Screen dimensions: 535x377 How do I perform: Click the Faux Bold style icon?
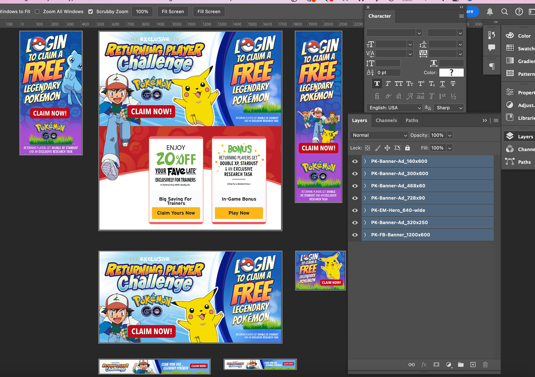pos(377,84)
